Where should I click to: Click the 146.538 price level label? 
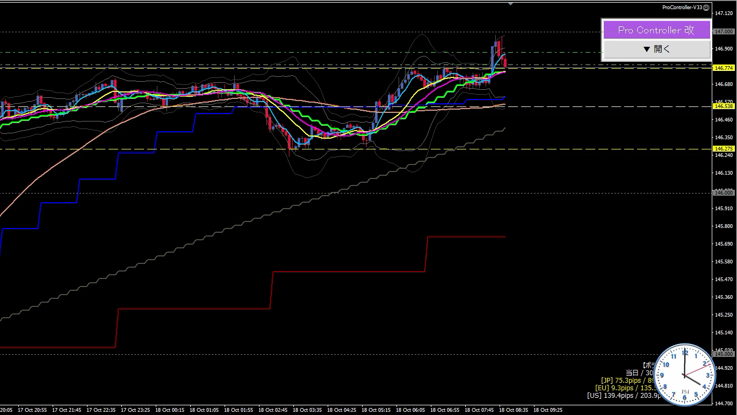point(724,106)
